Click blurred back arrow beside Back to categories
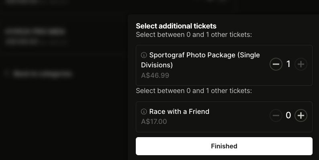The image size is (319, 160). [7, 73]
